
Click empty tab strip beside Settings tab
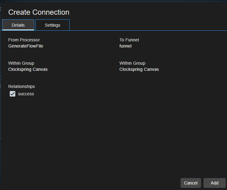click(147, 25)
